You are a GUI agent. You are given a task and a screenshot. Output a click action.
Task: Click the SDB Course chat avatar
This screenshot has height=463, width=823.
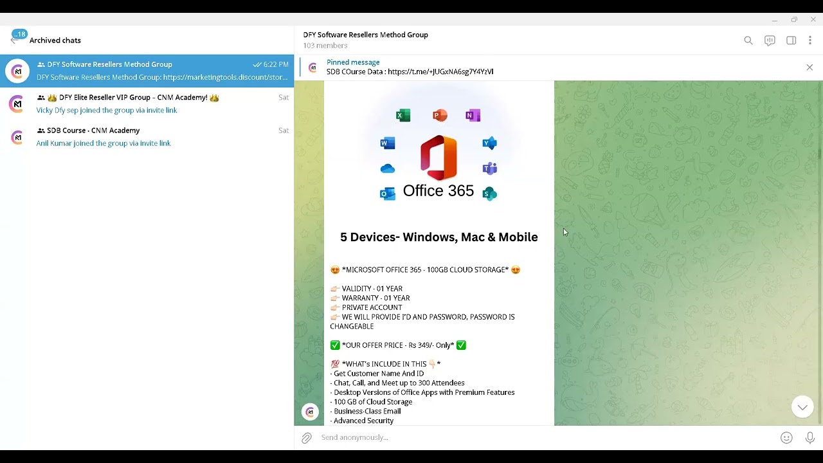coord(17,136)
